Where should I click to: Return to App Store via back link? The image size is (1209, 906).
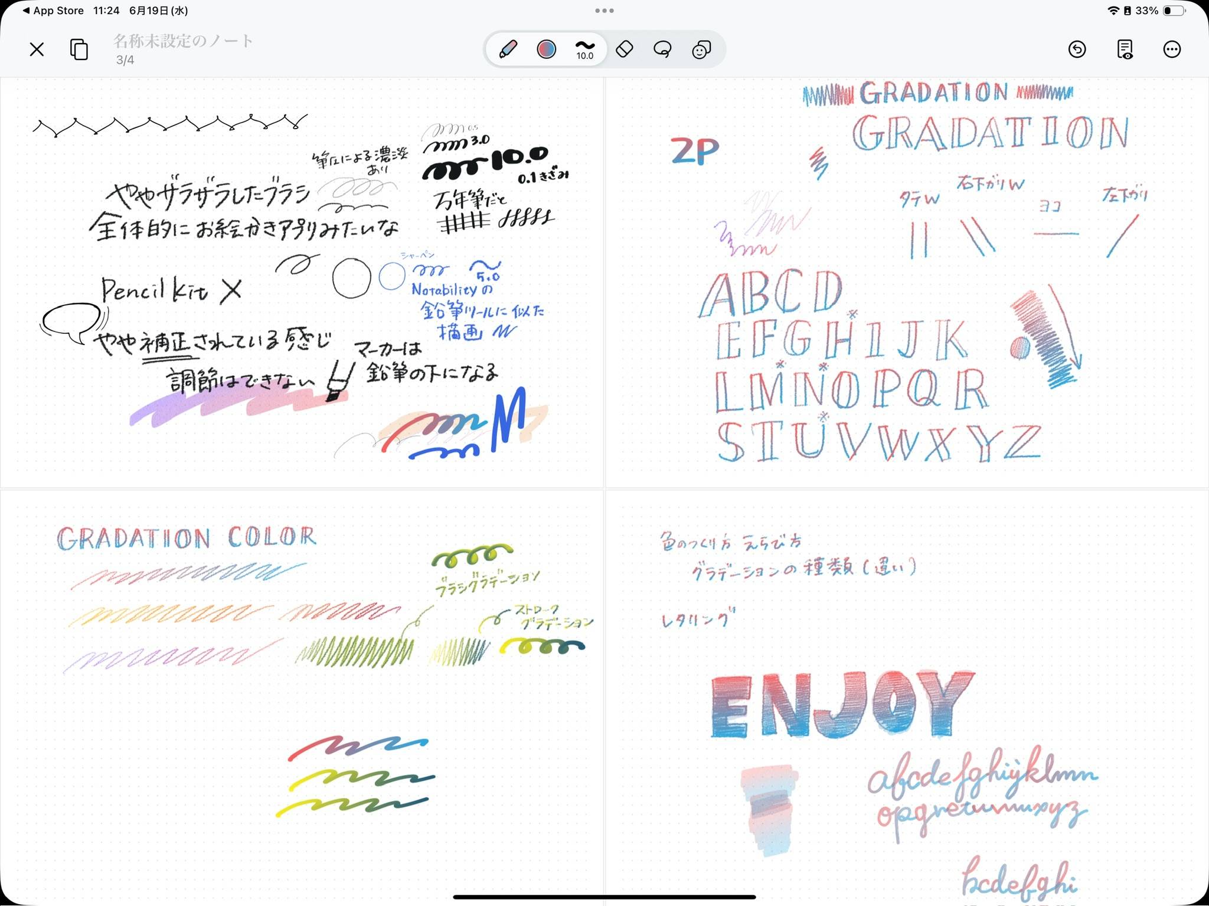point(53,11)
